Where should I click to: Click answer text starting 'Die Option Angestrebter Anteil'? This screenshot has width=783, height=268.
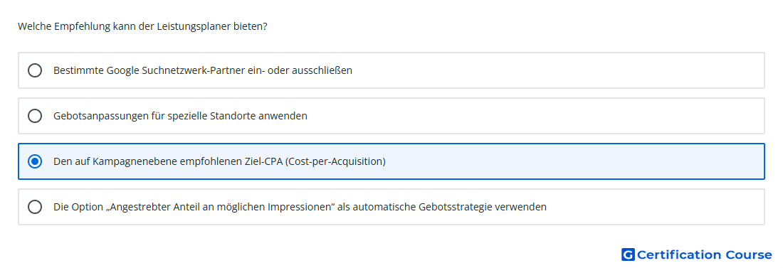point(300,207)
